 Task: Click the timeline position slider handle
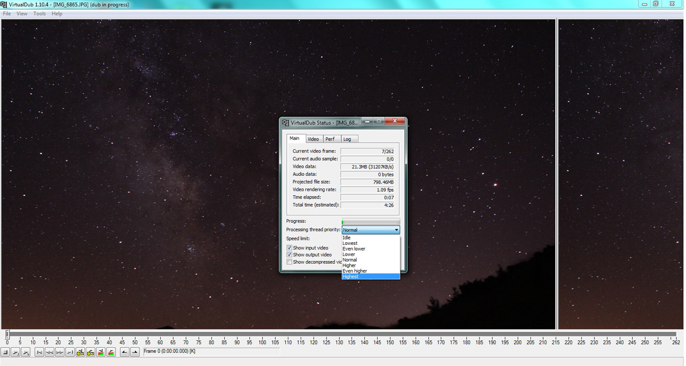tap(7, 334)
